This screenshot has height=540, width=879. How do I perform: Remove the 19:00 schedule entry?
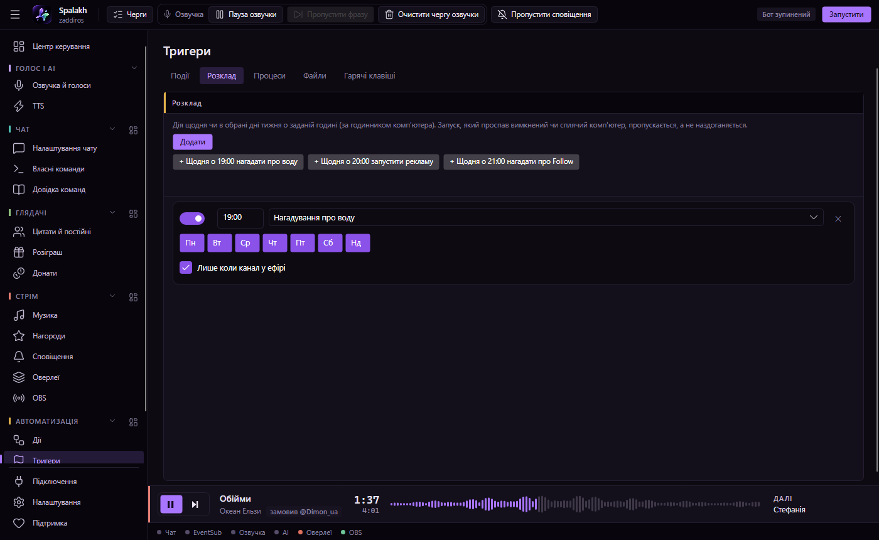tap(838, 219)
